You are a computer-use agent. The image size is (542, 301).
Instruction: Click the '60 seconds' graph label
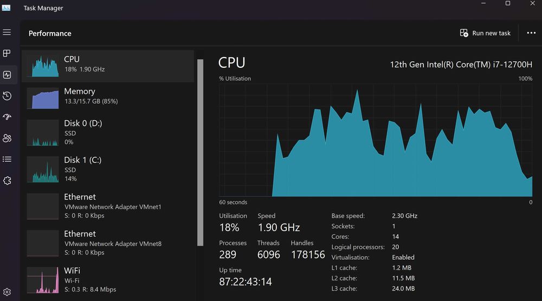point(233,202)
